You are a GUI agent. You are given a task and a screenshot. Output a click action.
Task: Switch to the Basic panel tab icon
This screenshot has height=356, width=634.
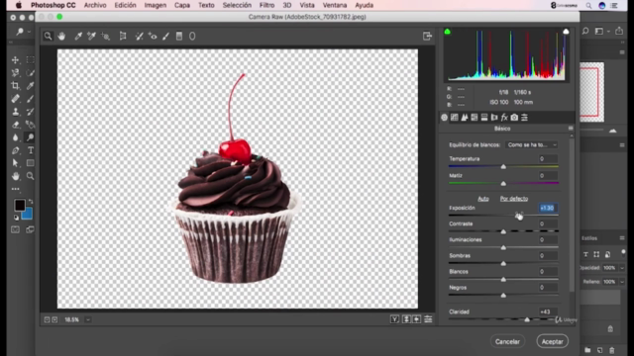[445, 118]
